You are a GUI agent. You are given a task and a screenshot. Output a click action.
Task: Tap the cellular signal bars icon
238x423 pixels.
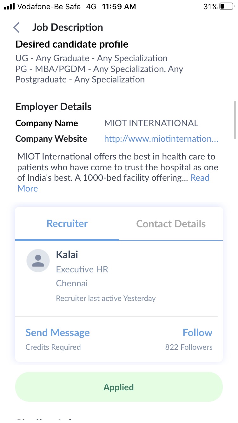[x=10, y=7]
